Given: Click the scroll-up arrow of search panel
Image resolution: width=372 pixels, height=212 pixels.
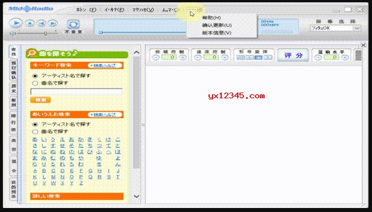Looking at the screenshot, I should coord(137,53).
